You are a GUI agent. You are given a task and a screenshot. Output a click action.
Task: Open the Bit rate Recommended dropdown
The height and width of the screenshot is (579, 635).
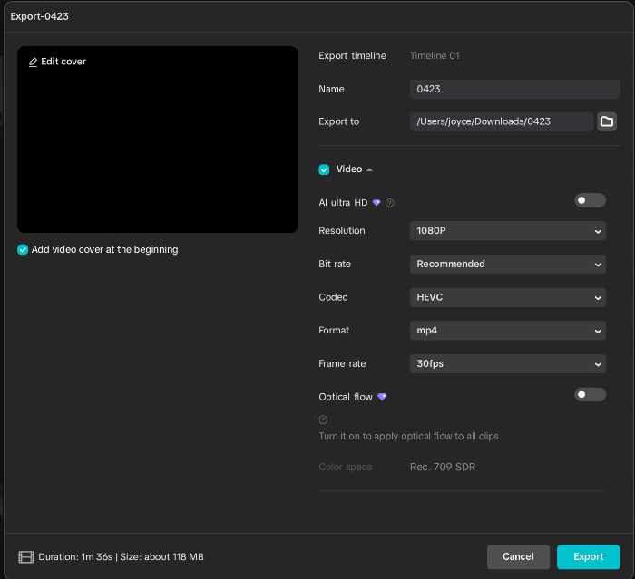(x=507, y=265)
